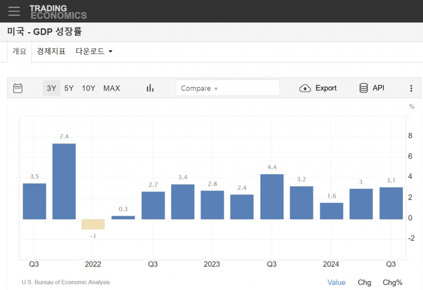Open the three-dot chart options menu

click(411, 88)
